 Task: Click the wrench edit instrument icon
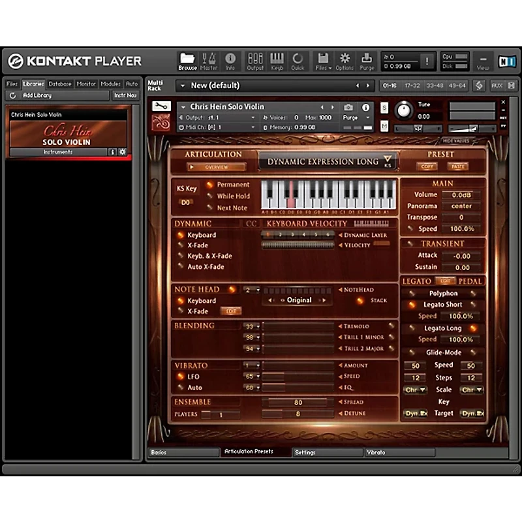[x=161, y=106]
